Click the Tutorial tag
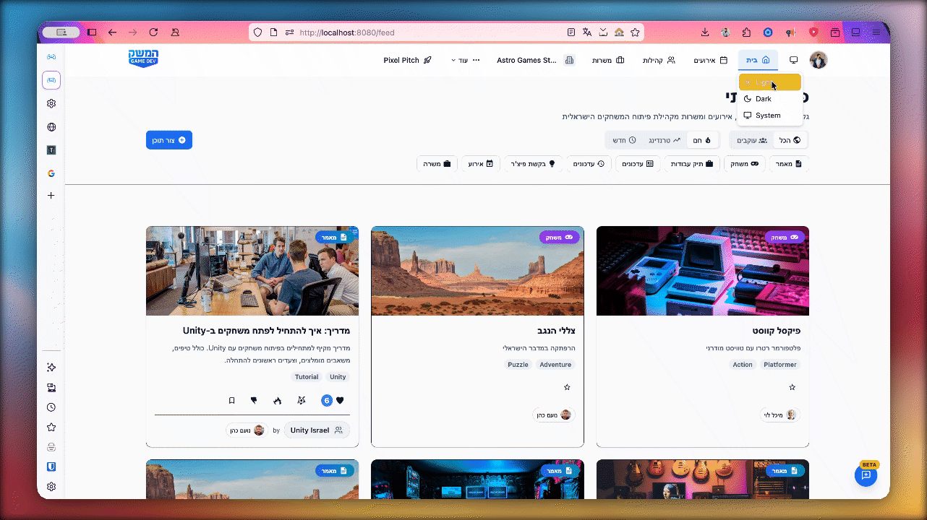 [307, 377]
